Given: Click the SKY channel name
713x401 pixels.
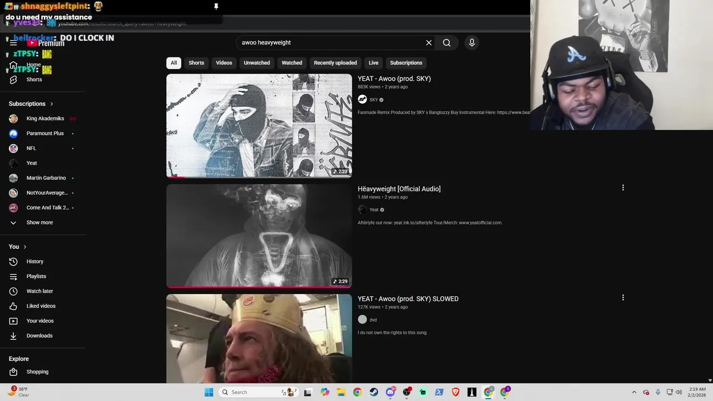Looking at the screenshot, I should coord(374,100).
